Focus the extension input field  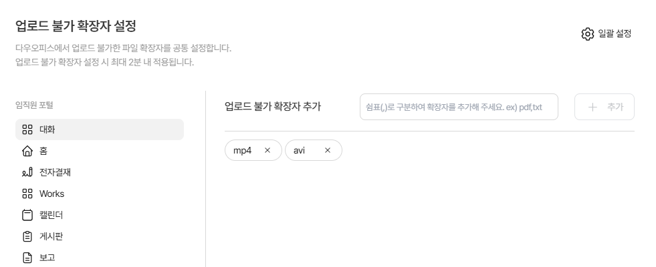459,107
